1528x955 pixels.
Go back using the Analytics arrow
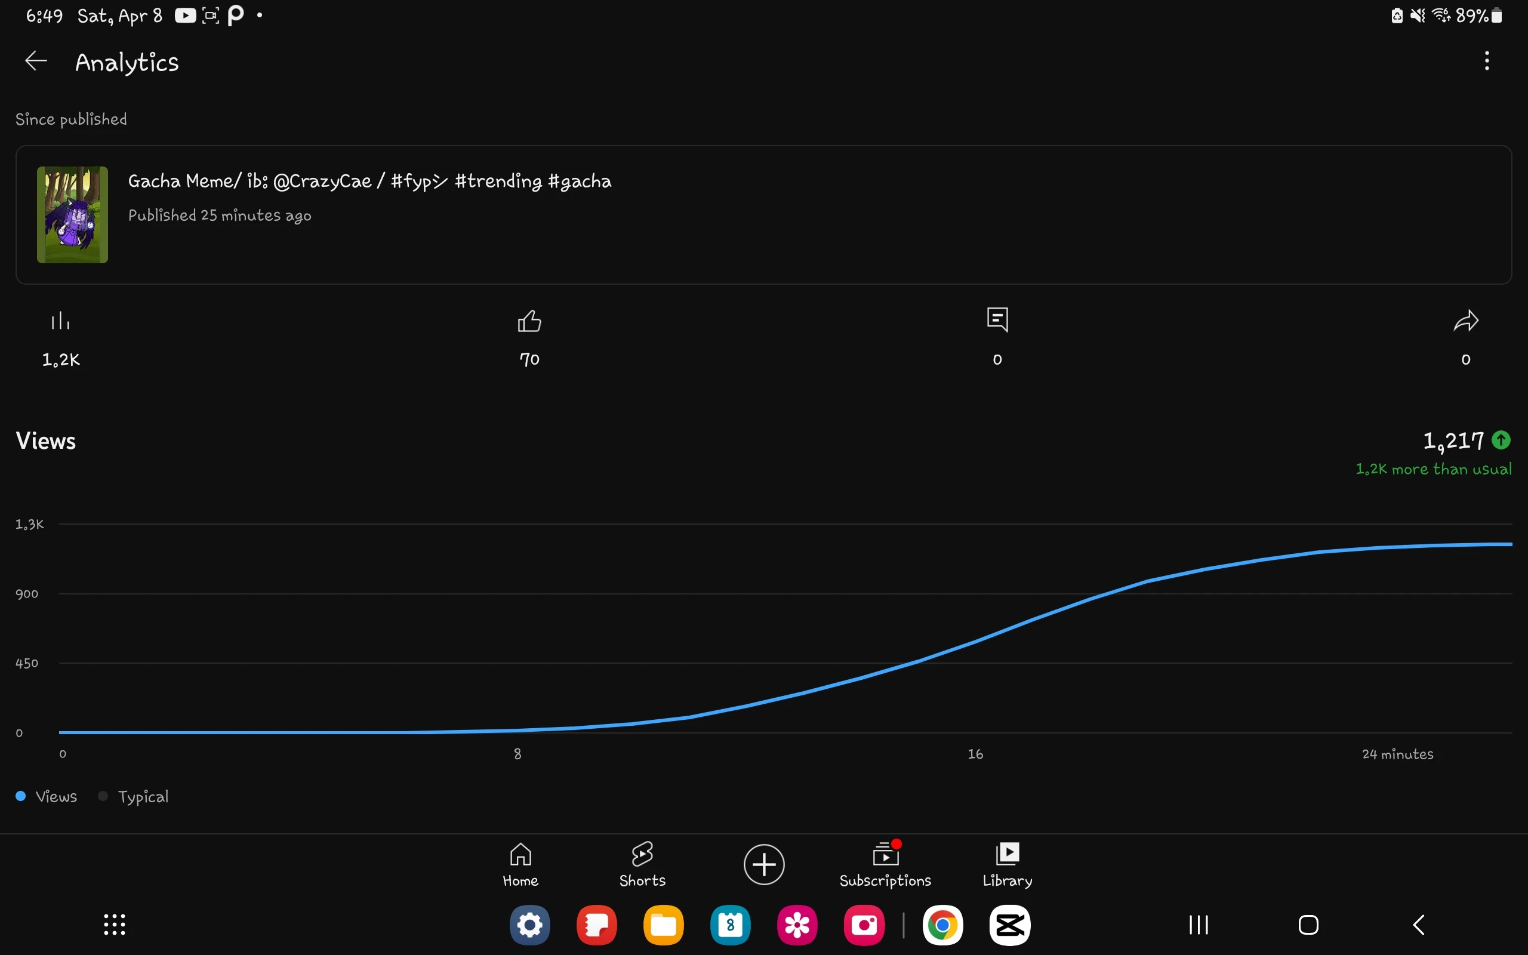(36, 61)
